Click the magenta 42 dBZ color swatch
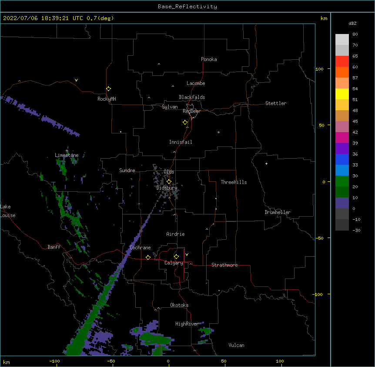The height and width of the screenshot is (367, 375). pos(342,137)
